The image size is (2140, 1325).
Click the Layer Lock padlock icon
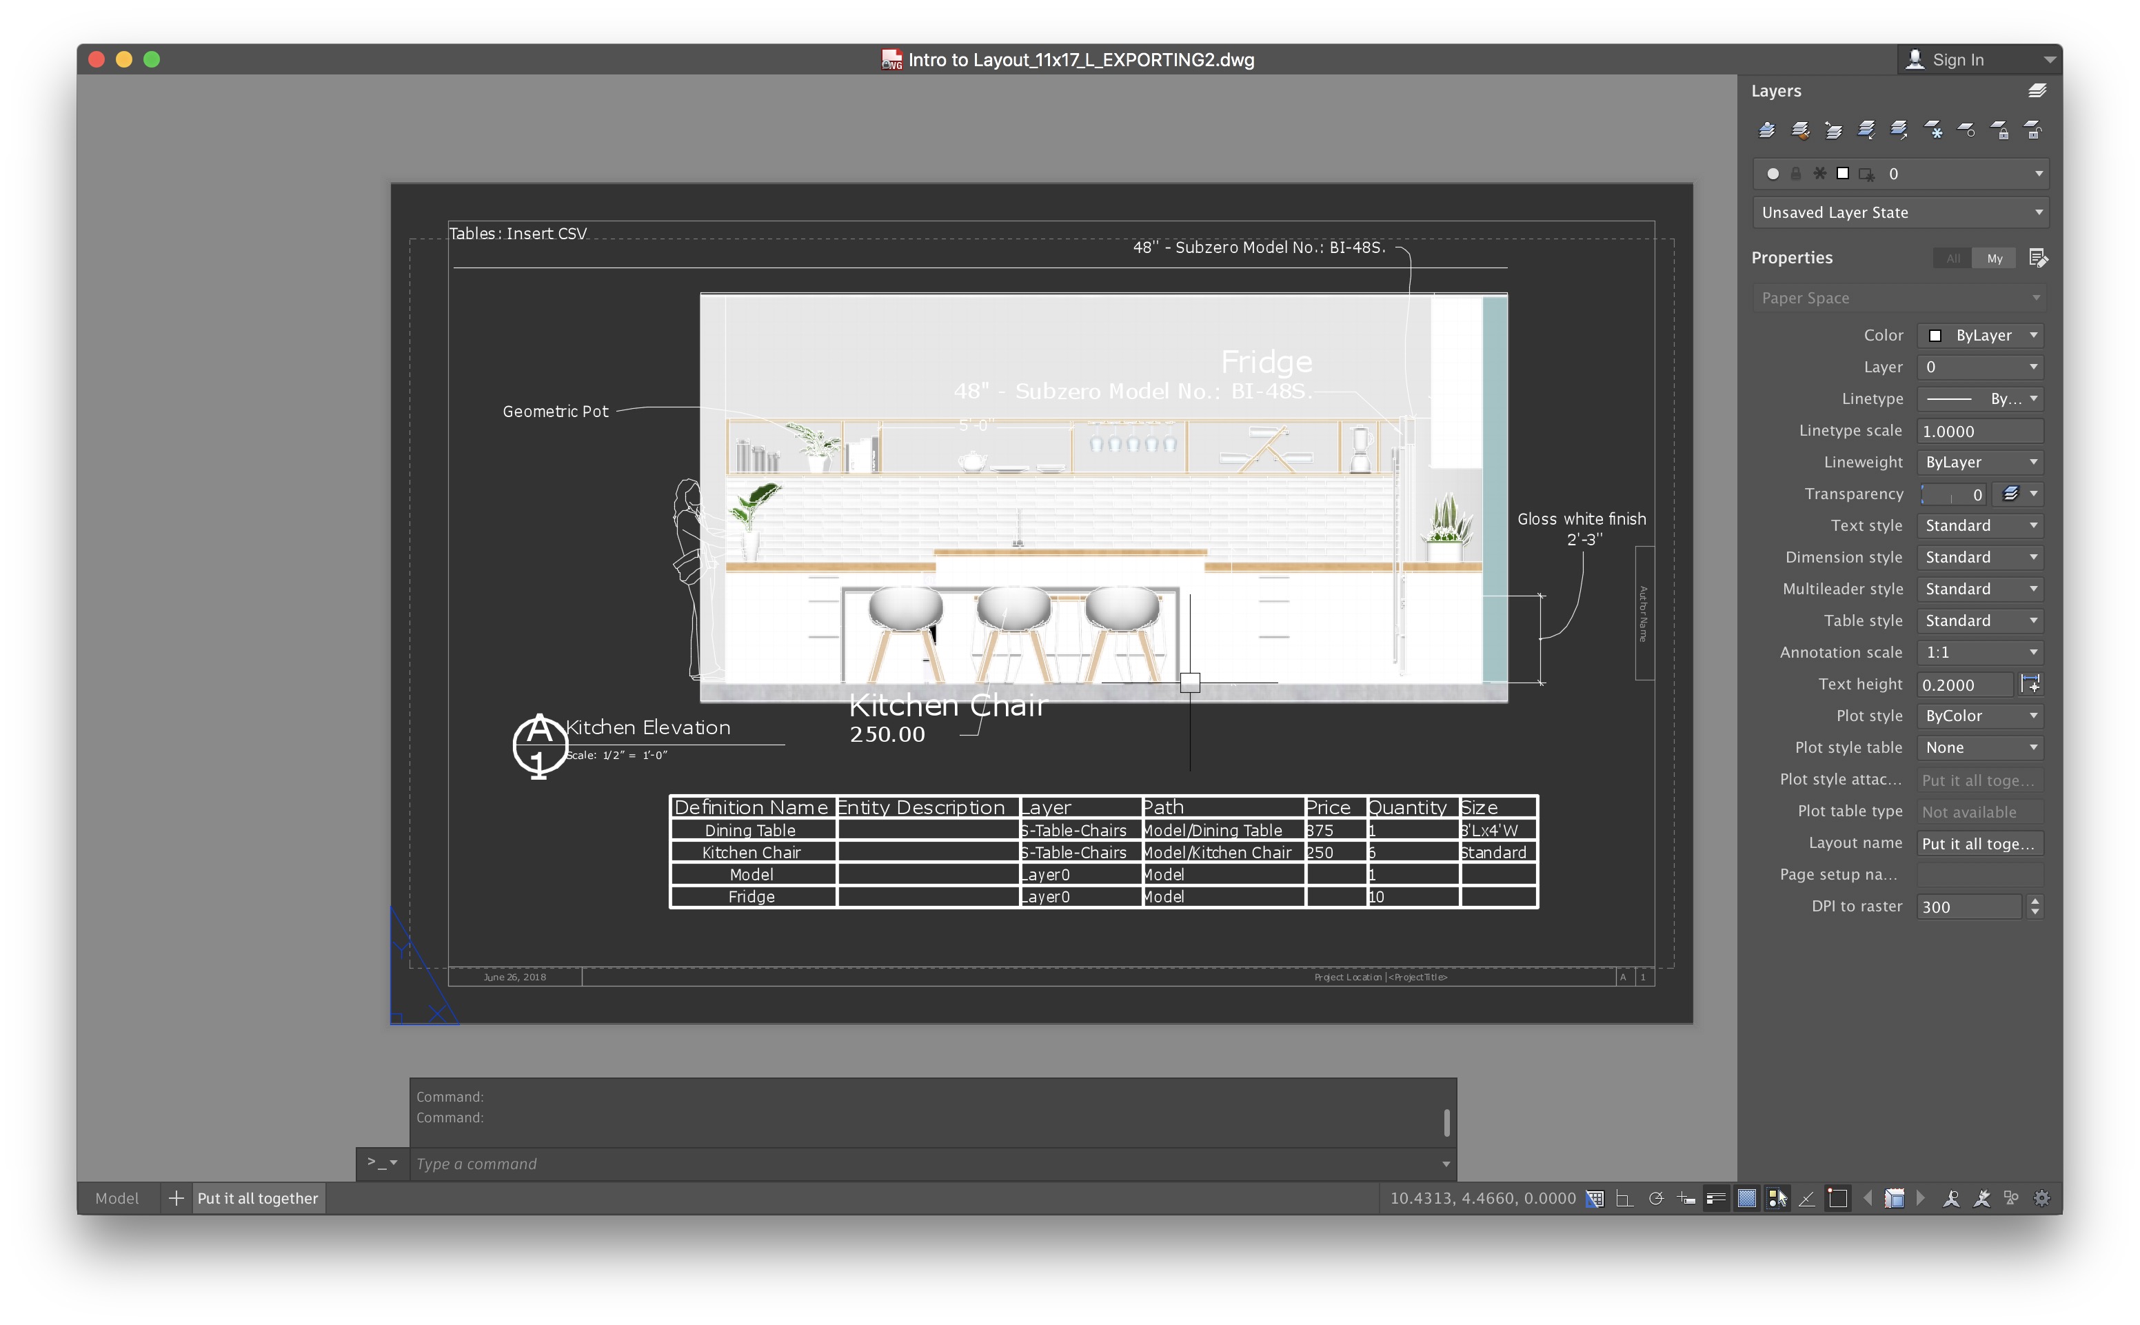(x=2000, y=130)
